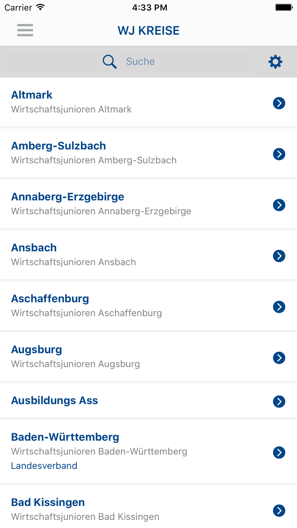Tap the Baden-Württemberg arrow icon

[279, 452]
